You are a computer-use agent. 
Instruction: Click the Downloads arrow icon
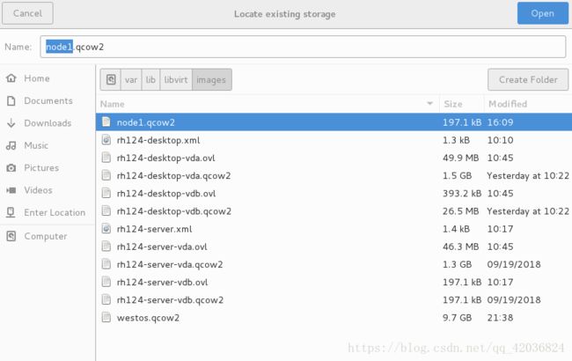coord(11,123)
